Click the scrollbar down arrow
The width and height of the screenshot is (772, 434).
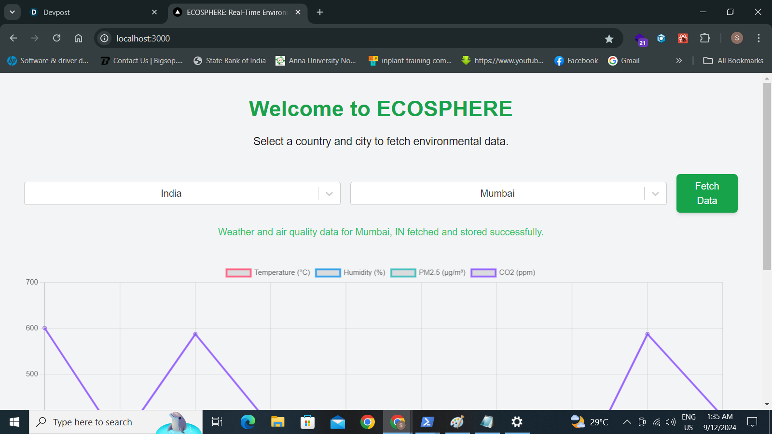click(767, 405)
